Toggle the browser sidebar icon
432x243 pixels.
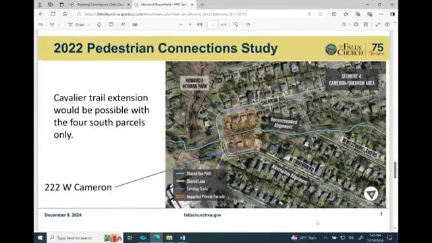(x=392, y=14)
